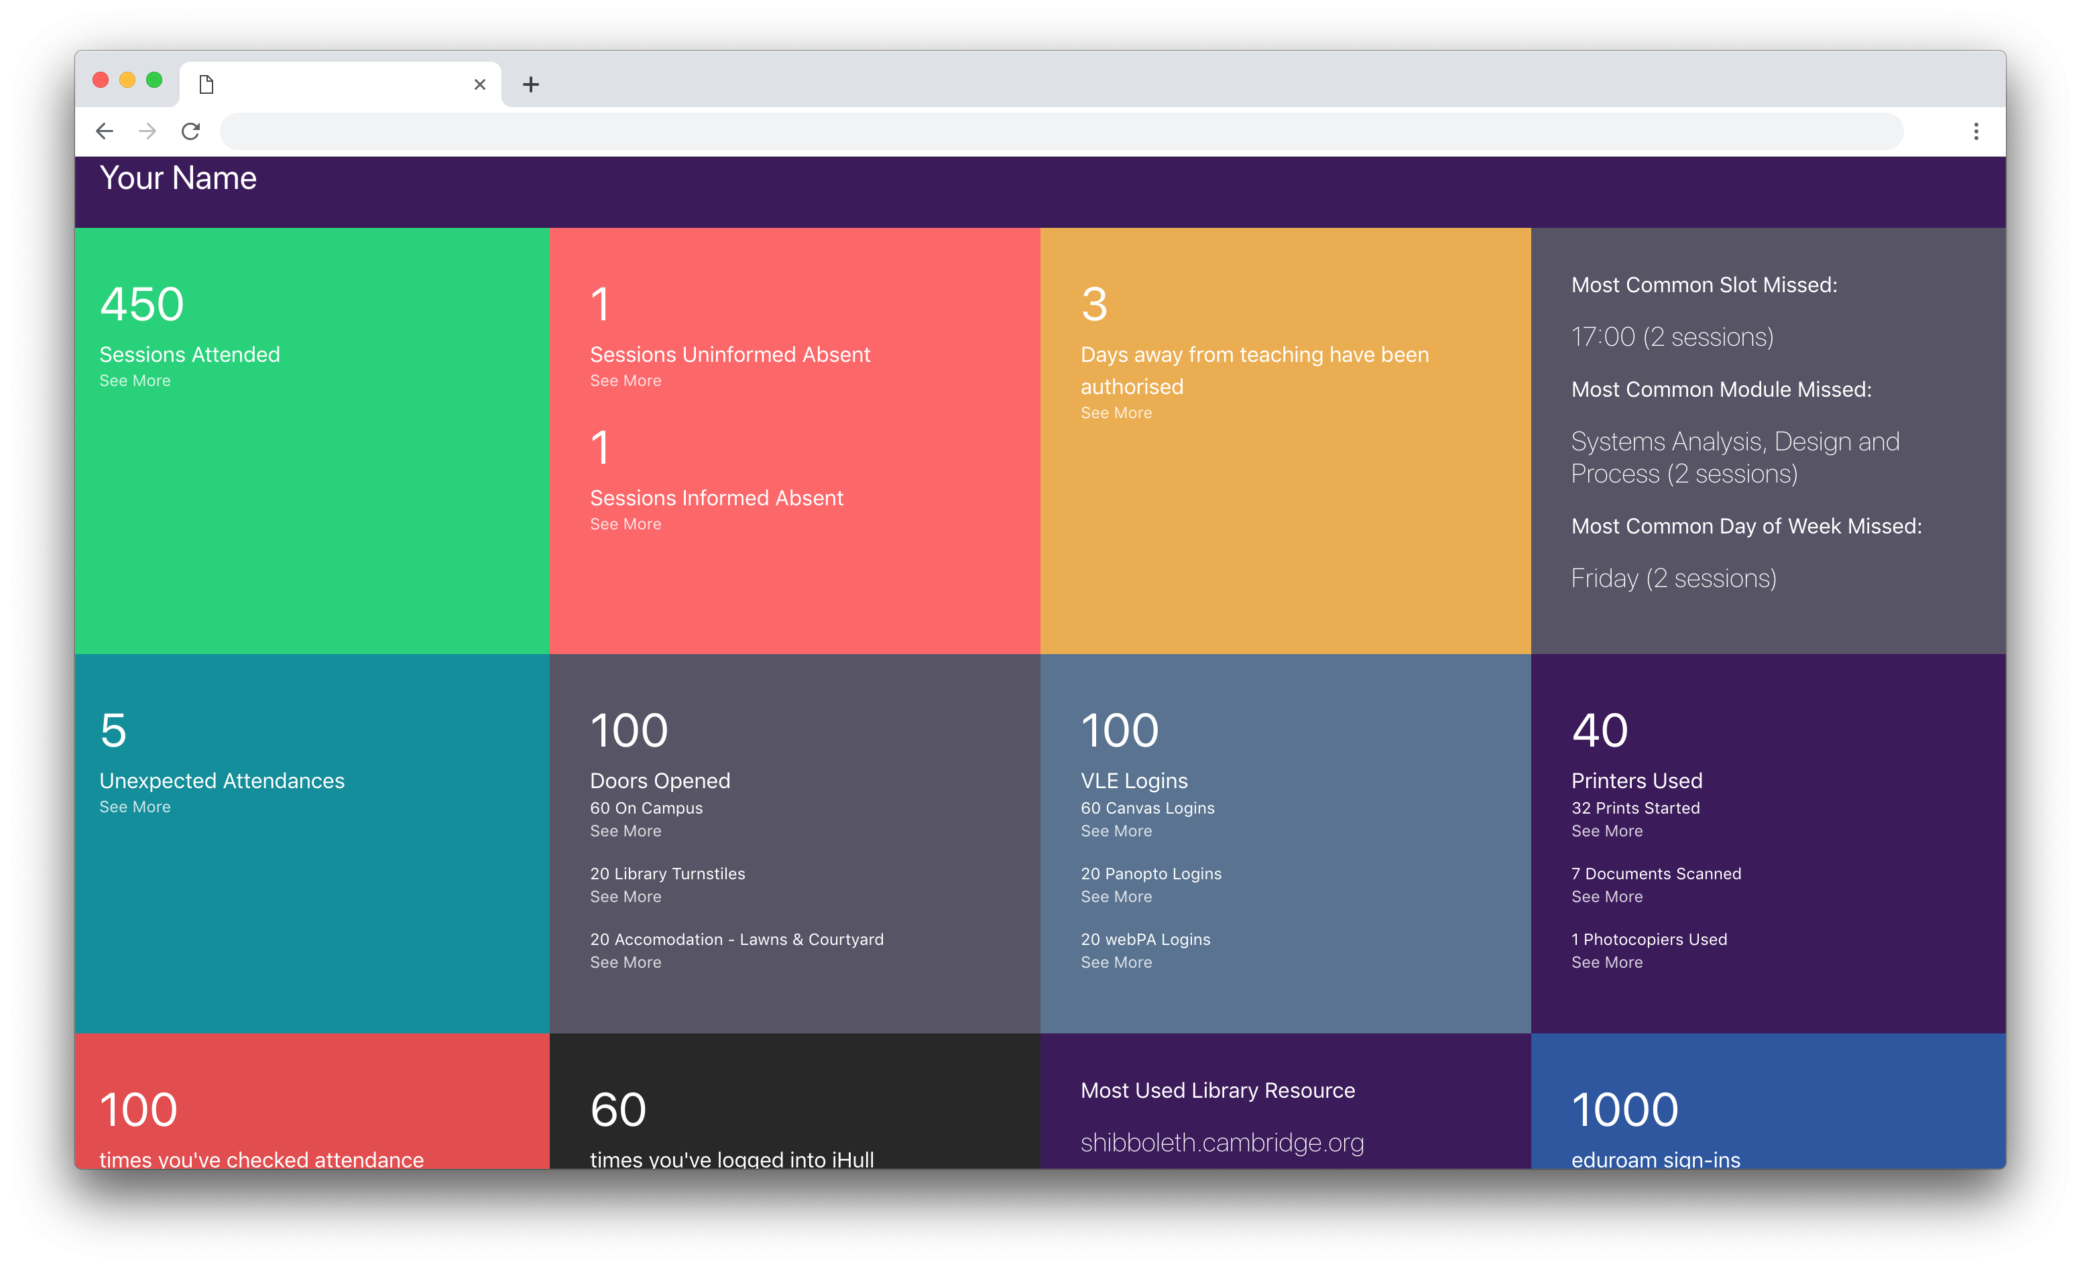
Task: Open See More under Sessions Attended
Action: (135, 381)
